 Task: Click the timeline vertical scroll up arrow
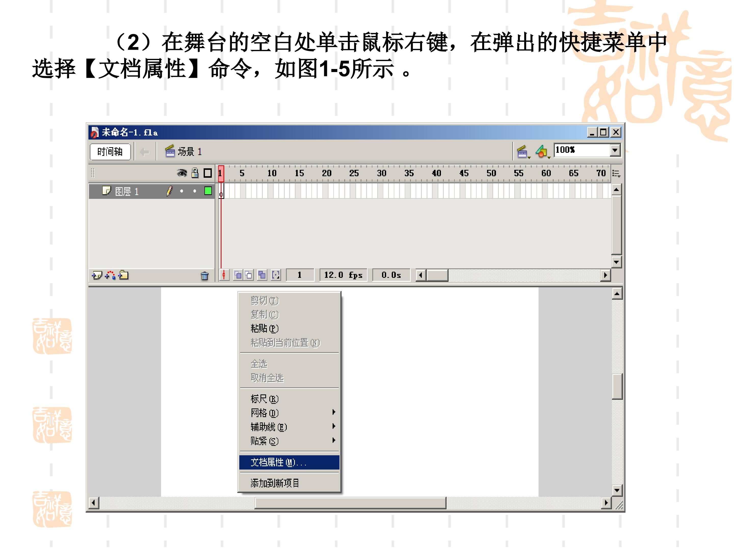(616, 190)
